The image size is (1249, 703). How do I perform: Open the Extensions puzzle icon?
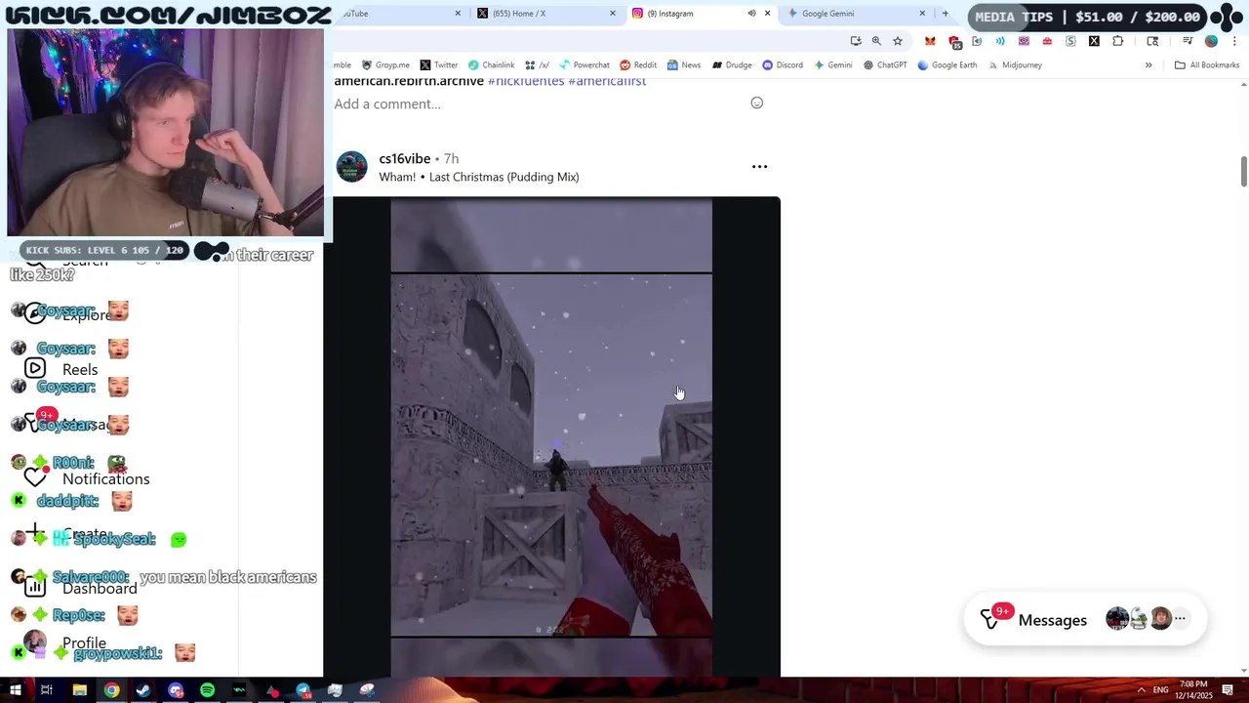pos(1118,41)
